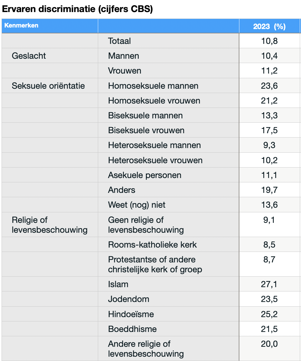Click the 'Hindoeïsme' cell

point(131,314)
